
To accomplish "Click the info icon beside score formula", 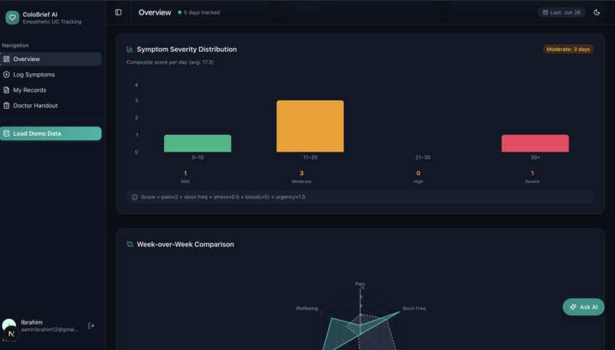I will (x=134, y=197).
